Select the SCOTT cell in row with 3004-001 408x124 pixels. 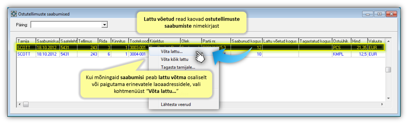point(26,54)
